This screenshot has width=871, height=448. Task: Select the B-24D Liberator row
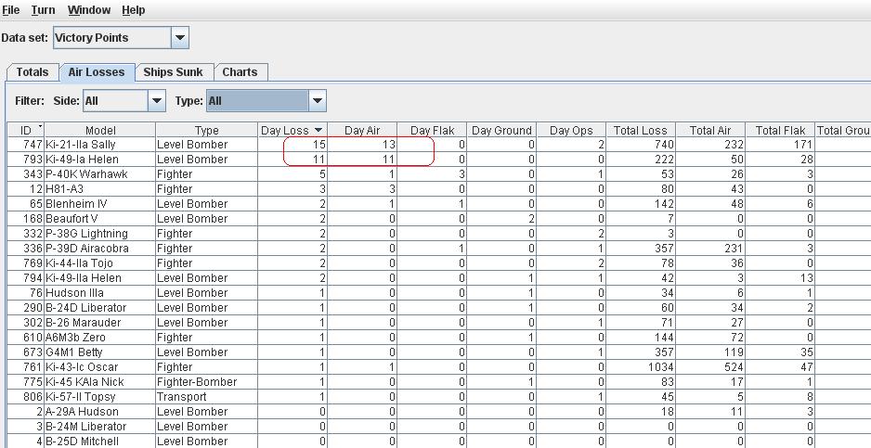[439, 308]
